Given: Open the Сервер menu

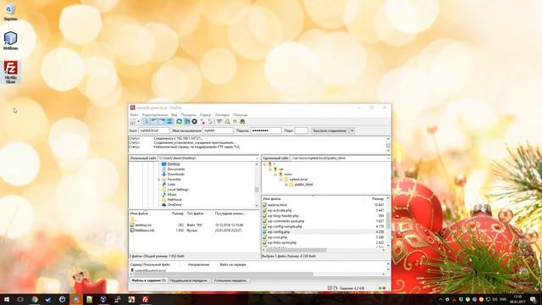Looking at the screenshot, I should (205, 115).
